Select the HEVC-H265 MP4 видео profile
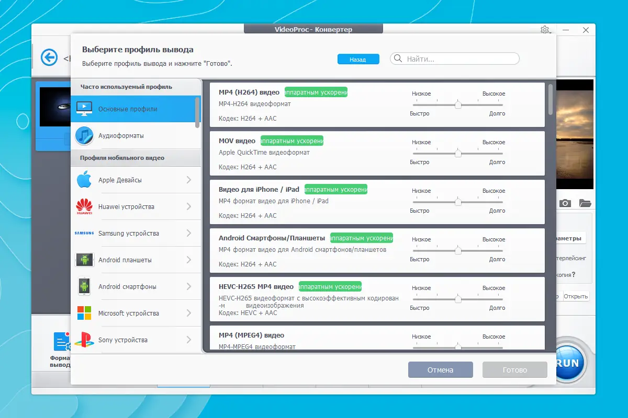628x418 pixels. 377,299
